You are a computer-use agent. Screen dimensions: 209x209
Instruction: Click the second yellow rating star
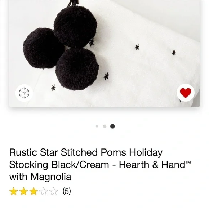pyautogui.click(x=23, y=191)
